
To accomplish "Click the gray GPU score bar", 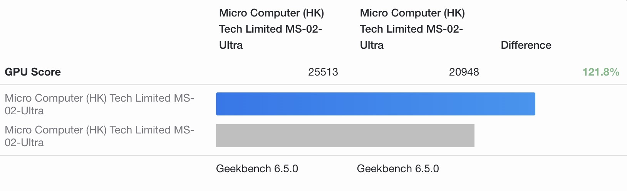I will 345,136.
